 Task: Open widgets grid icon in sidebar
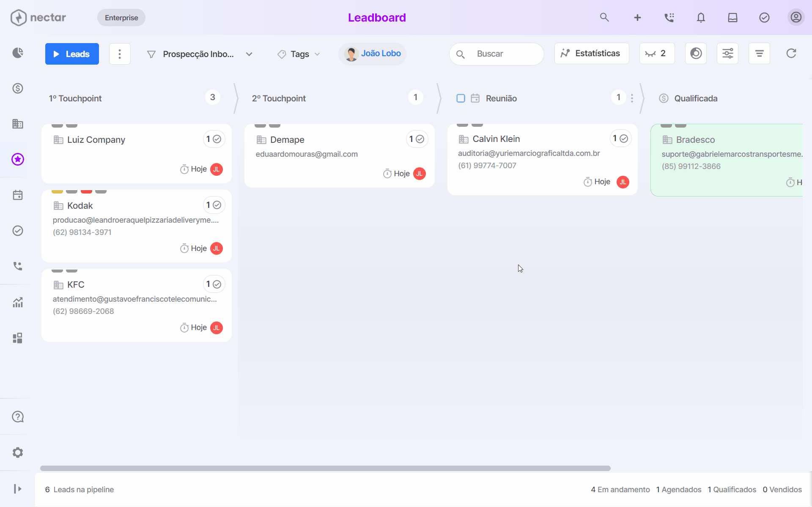[x=18, y=338]
